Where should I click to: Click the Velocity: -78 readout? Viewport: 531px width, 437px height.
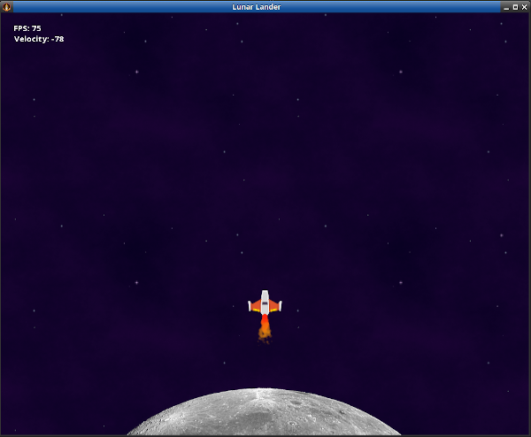tap(39, 39)
